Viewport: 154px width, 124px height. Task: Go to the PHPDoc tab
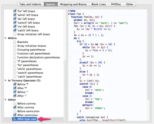[x=116, y=4]
